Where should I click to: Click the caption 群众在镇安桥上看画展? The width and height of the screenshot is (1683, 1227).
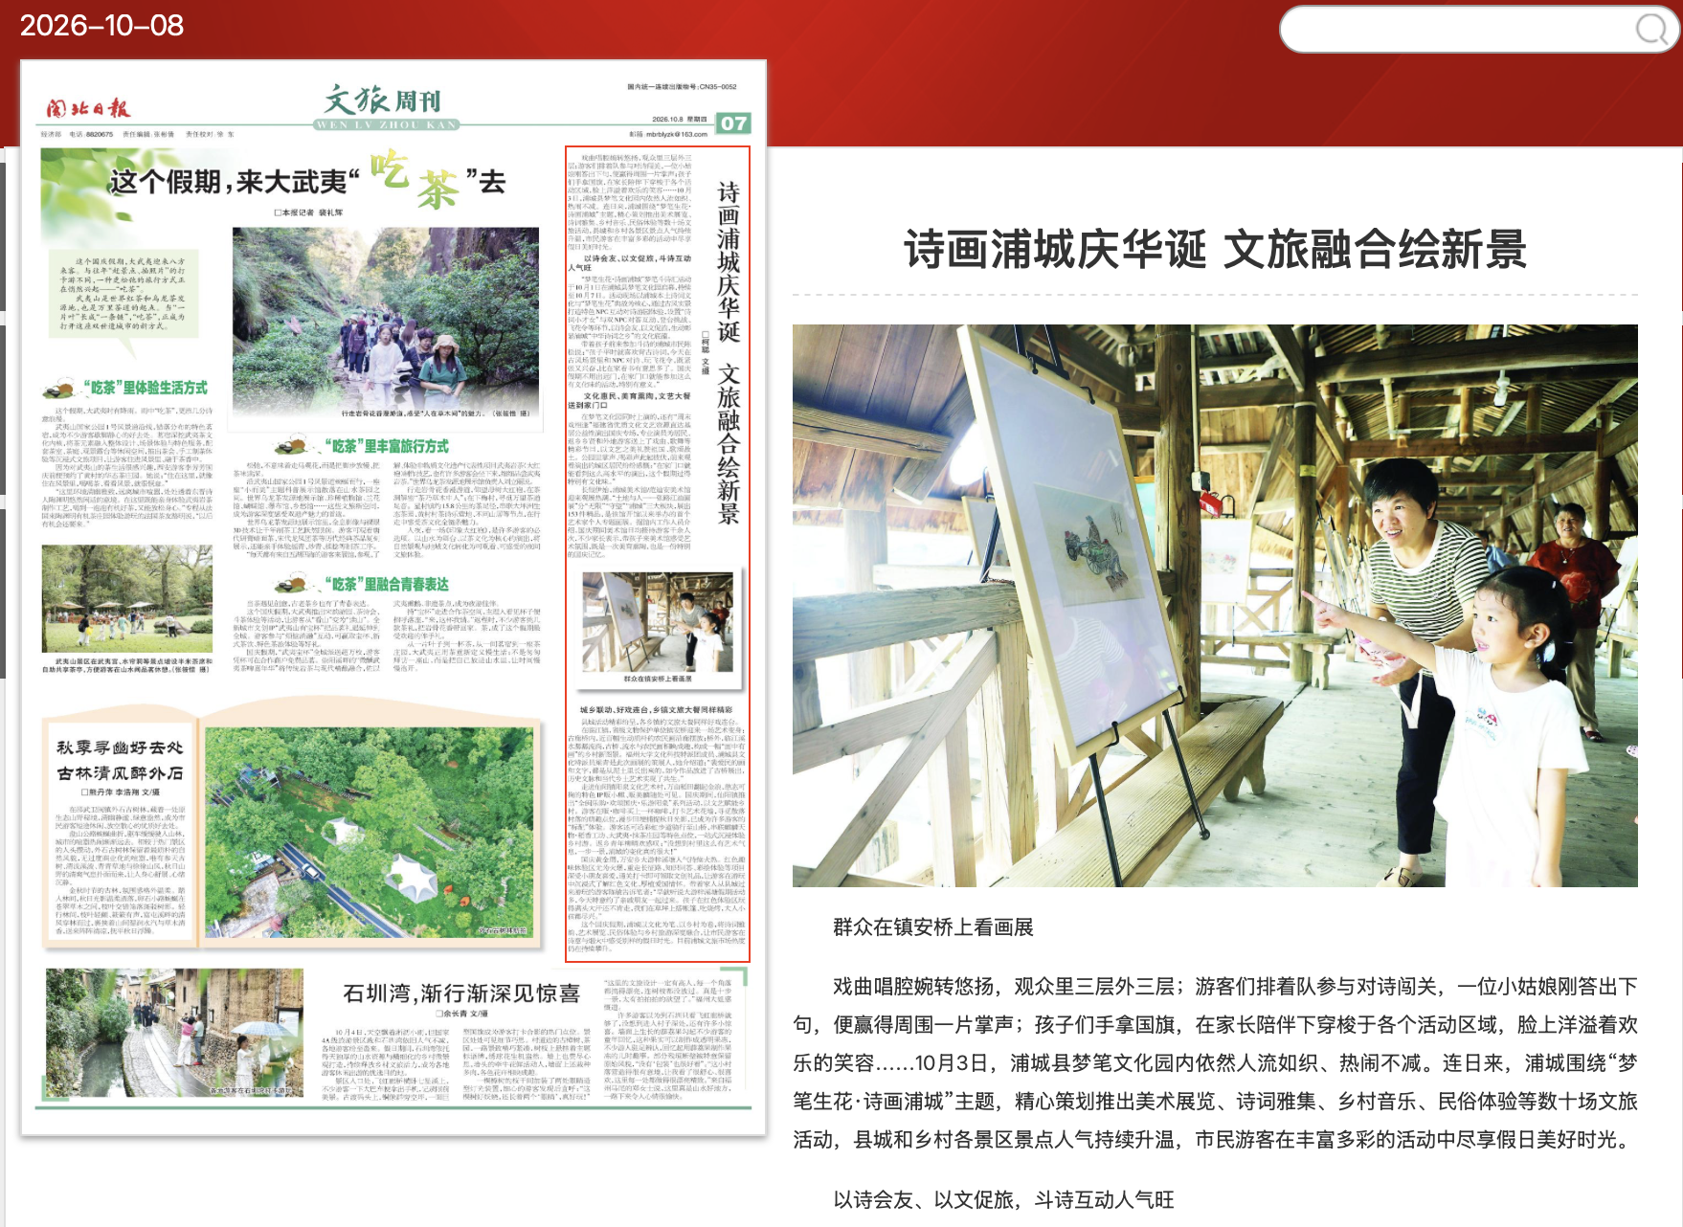pos(933,926)
